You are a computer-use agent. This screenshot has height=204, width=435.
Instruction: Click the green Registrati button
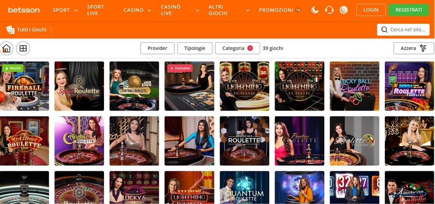point(409,10)
